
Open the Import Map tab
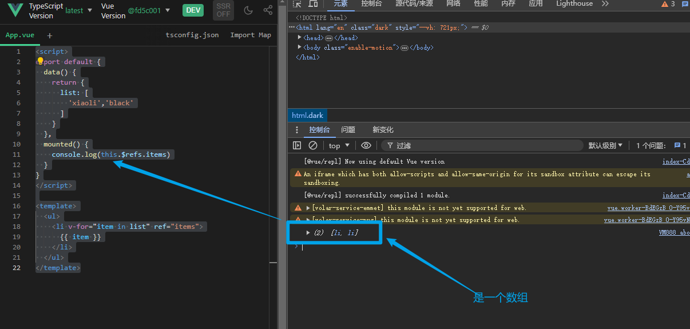[x=251, y=35]
